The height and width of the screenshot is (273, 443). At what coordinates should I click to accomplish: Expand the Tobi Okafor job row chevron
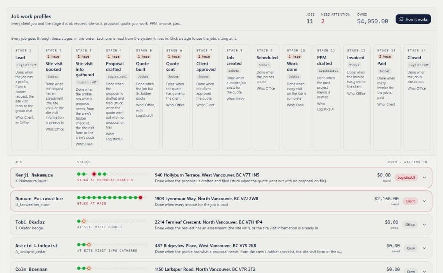click(x=424, y=225)
